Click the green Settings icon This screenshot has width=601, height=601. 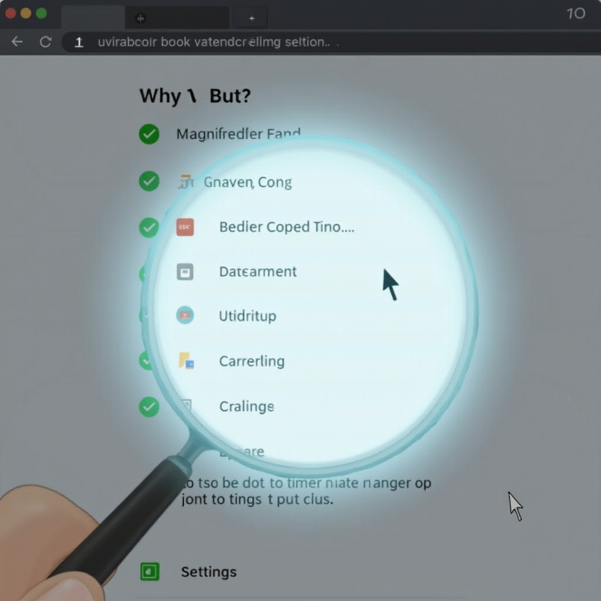click(149, 572)
